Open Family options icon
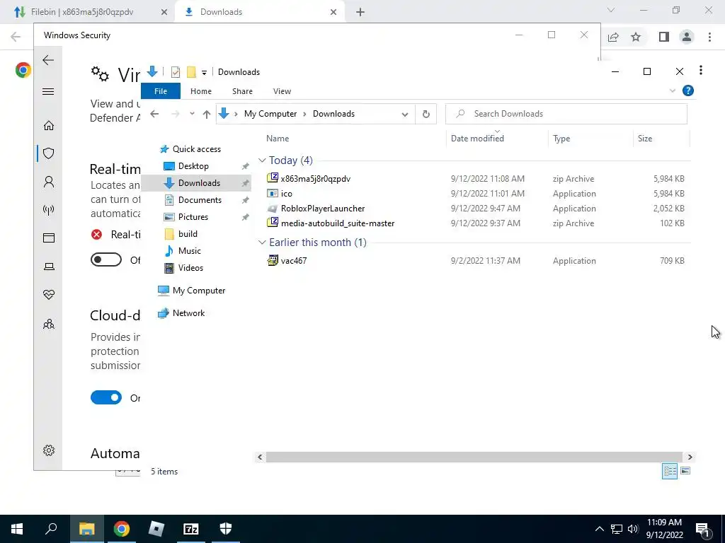The image size is (725, 543). 49,324
